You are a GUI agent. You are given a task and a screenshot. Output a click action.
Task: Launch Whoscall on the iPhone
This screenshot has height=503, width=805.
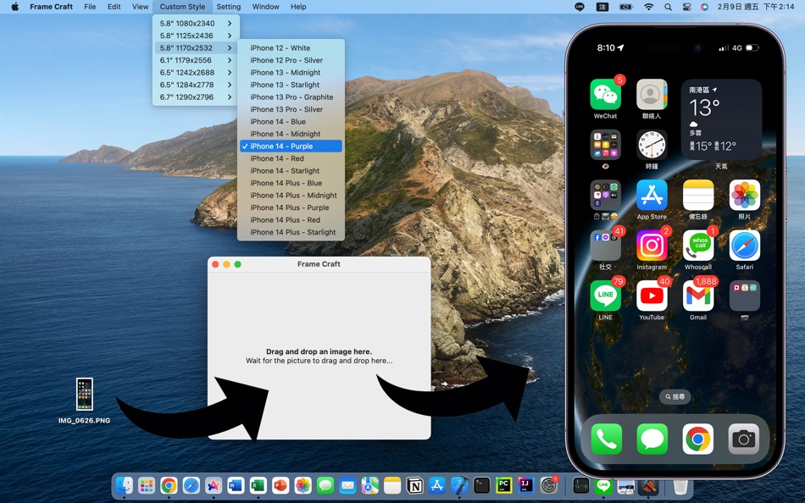(x=697, y=246)
